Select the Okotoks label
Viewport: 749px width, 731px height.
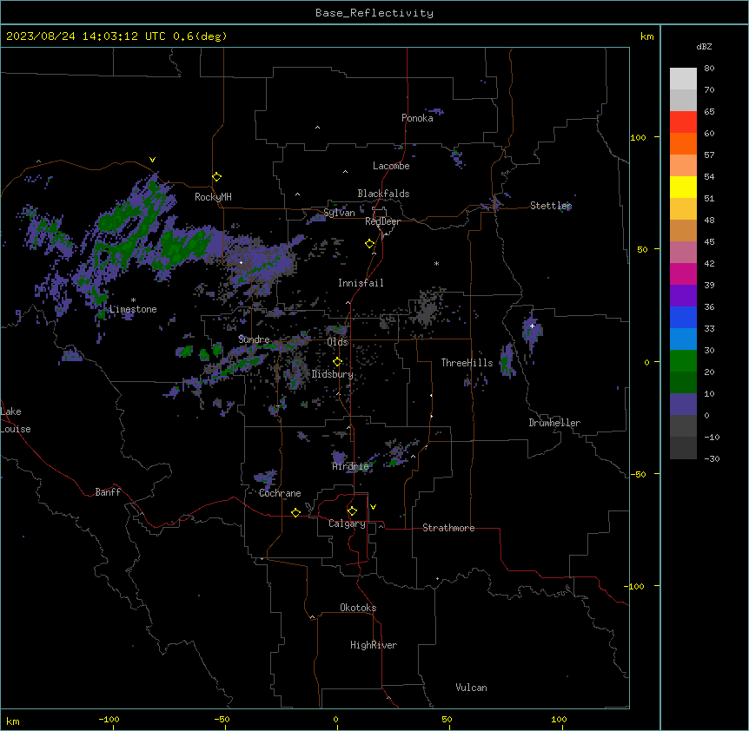(x=358, y=608)
